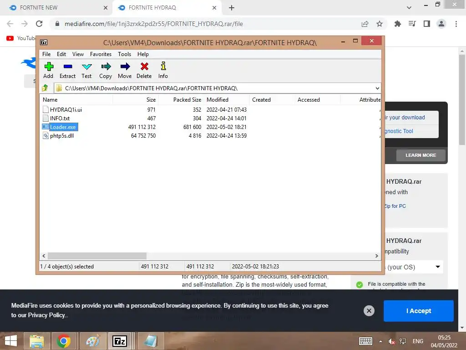Go back in browser history
The height and width of the screenshot is (350, 466).
(x=10, y=24)
